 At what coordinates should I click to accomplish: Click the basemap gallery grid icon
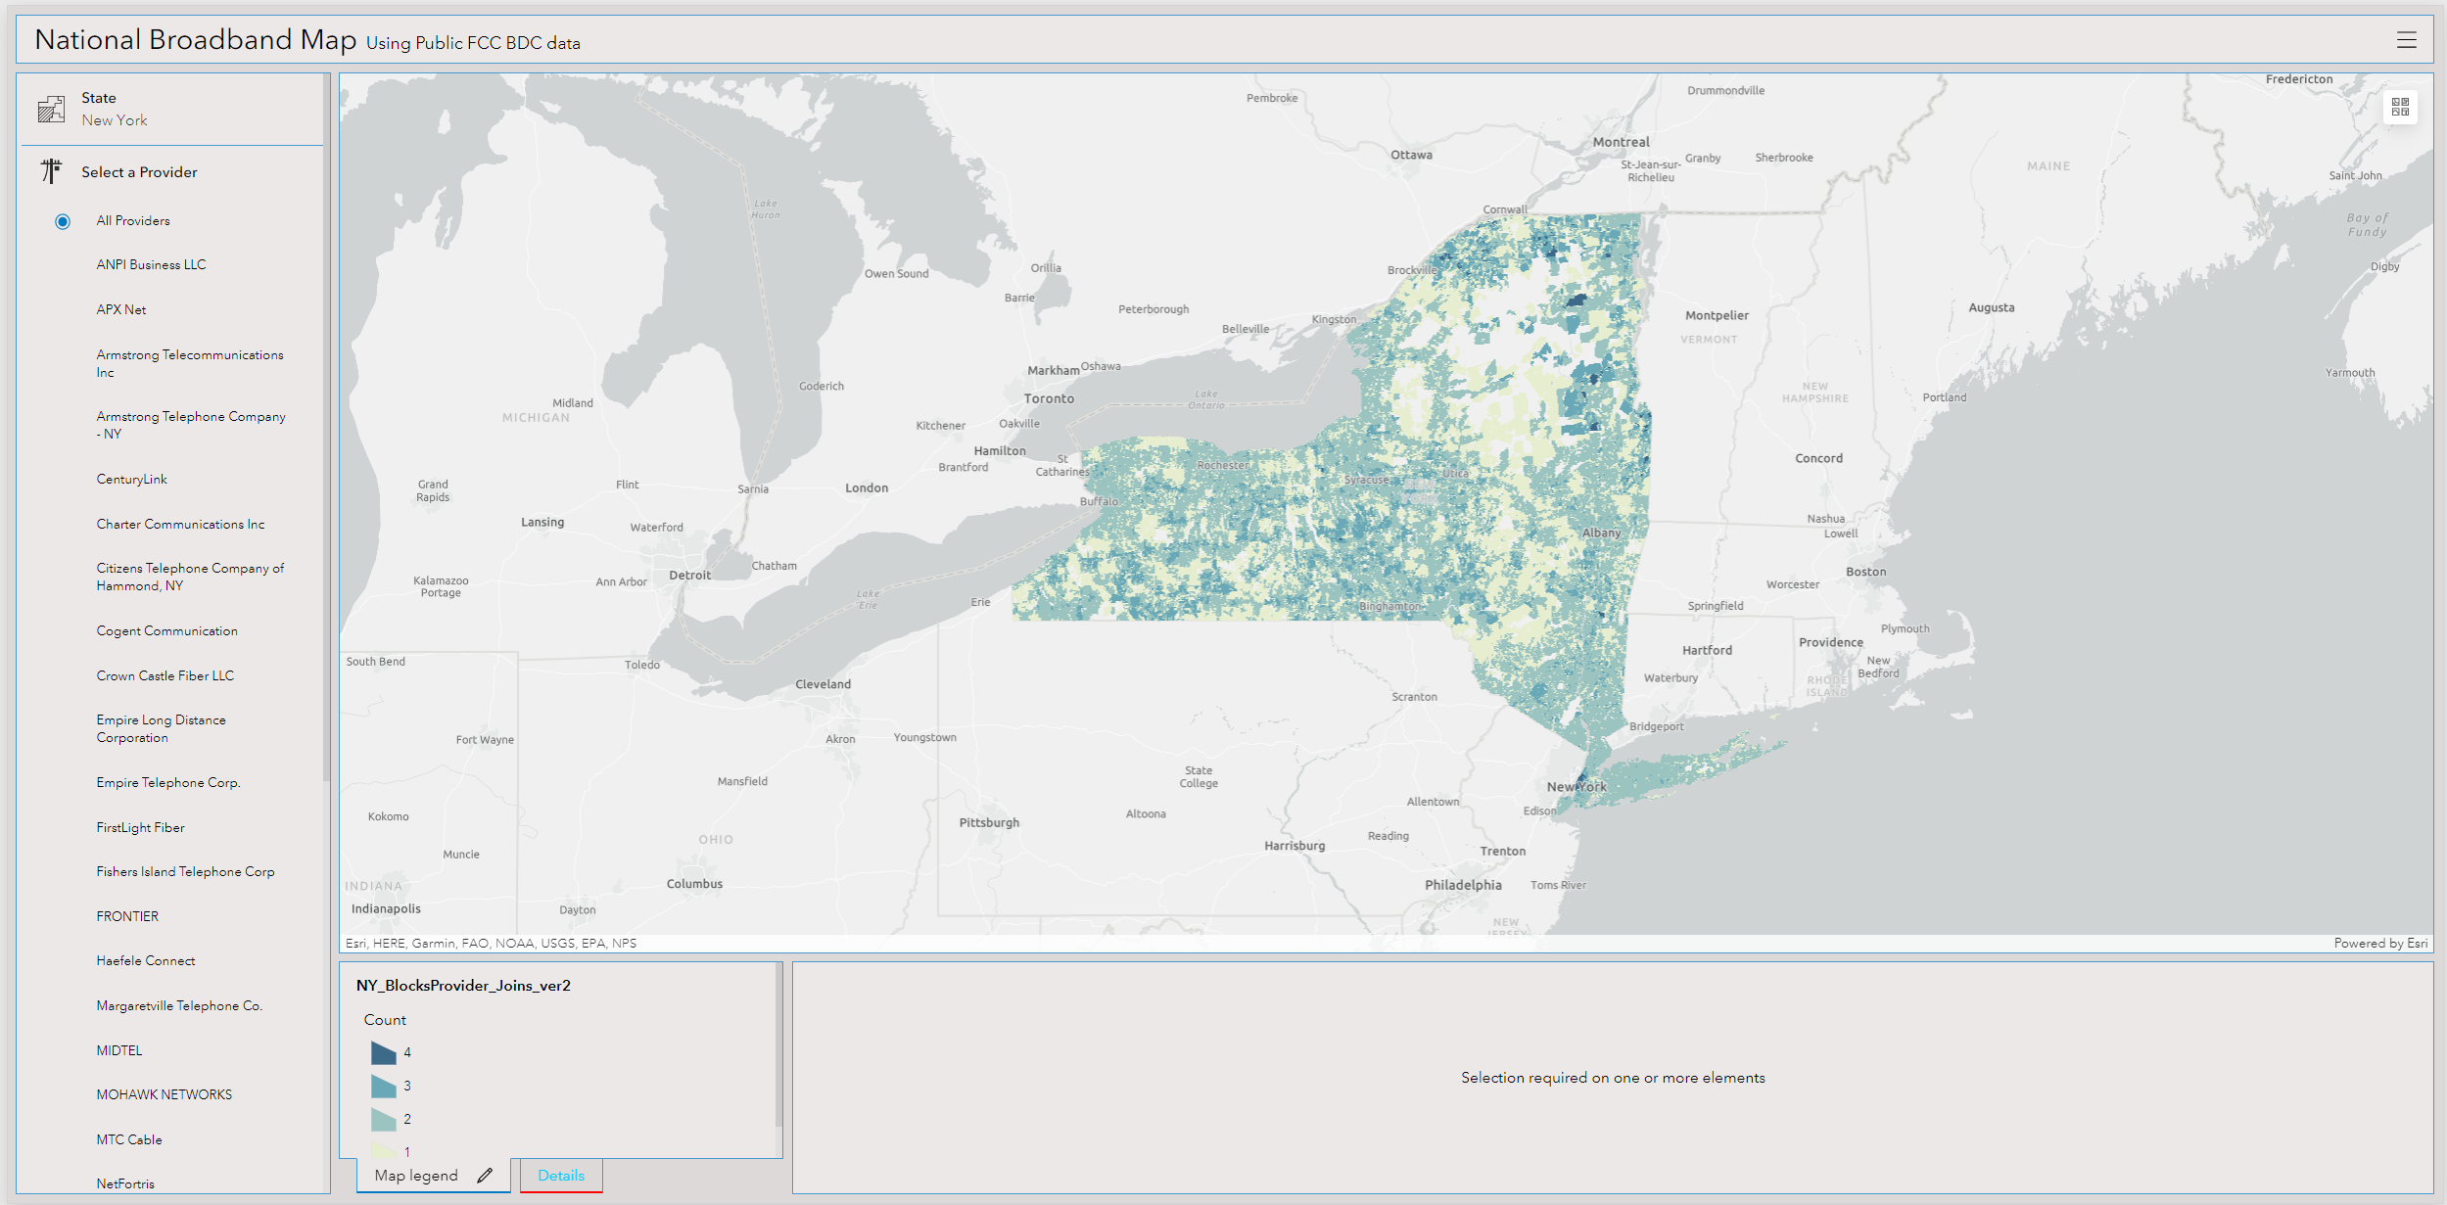[x=2400, y=108]
